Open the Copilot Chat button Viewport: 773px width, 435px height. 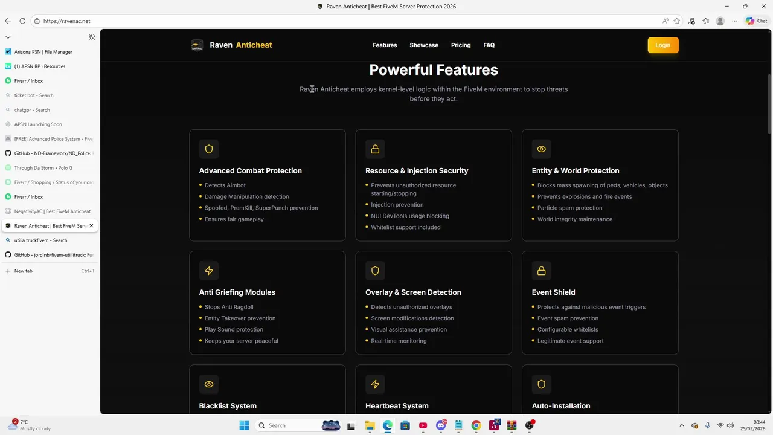[x=757, y=21]
